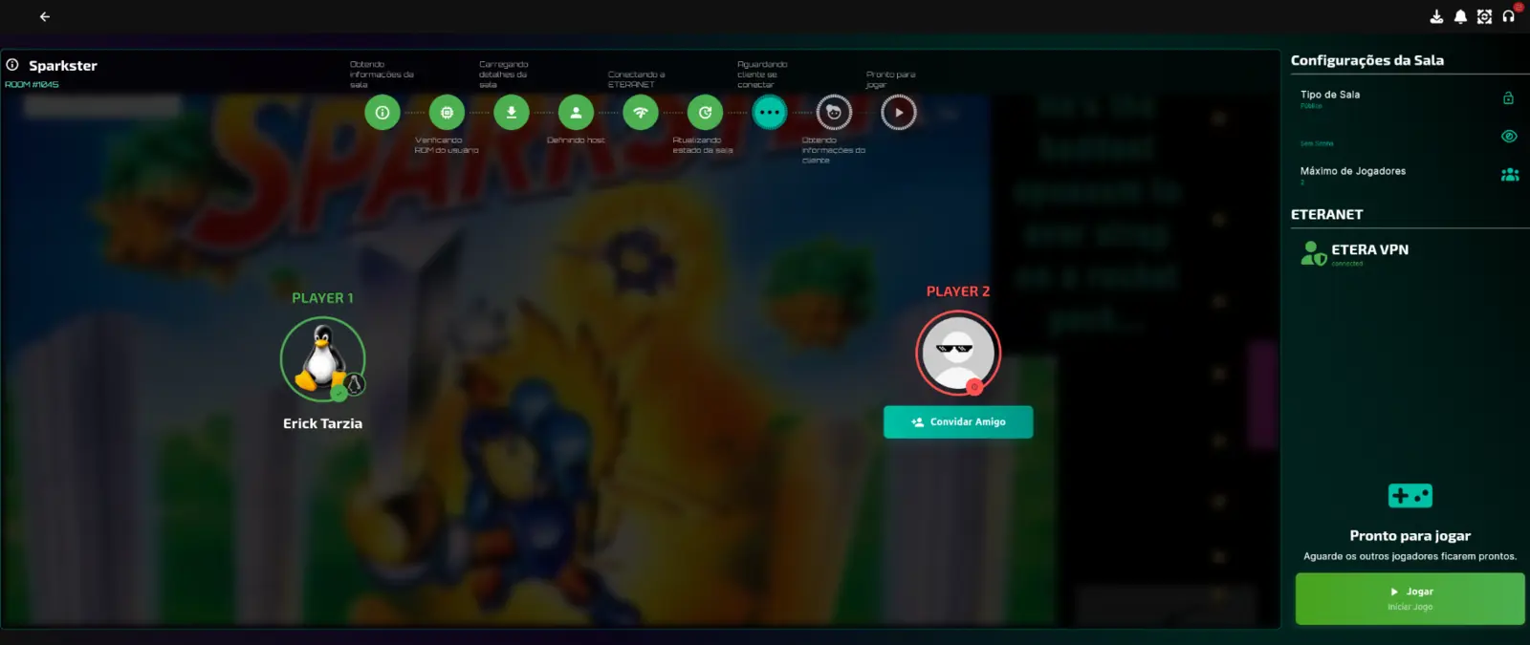Image resolution: width=1530 pixels, height=645 pixels.
Task: Select the 'Carregando detalhes da sala' download step
Action: pos(512,112)
